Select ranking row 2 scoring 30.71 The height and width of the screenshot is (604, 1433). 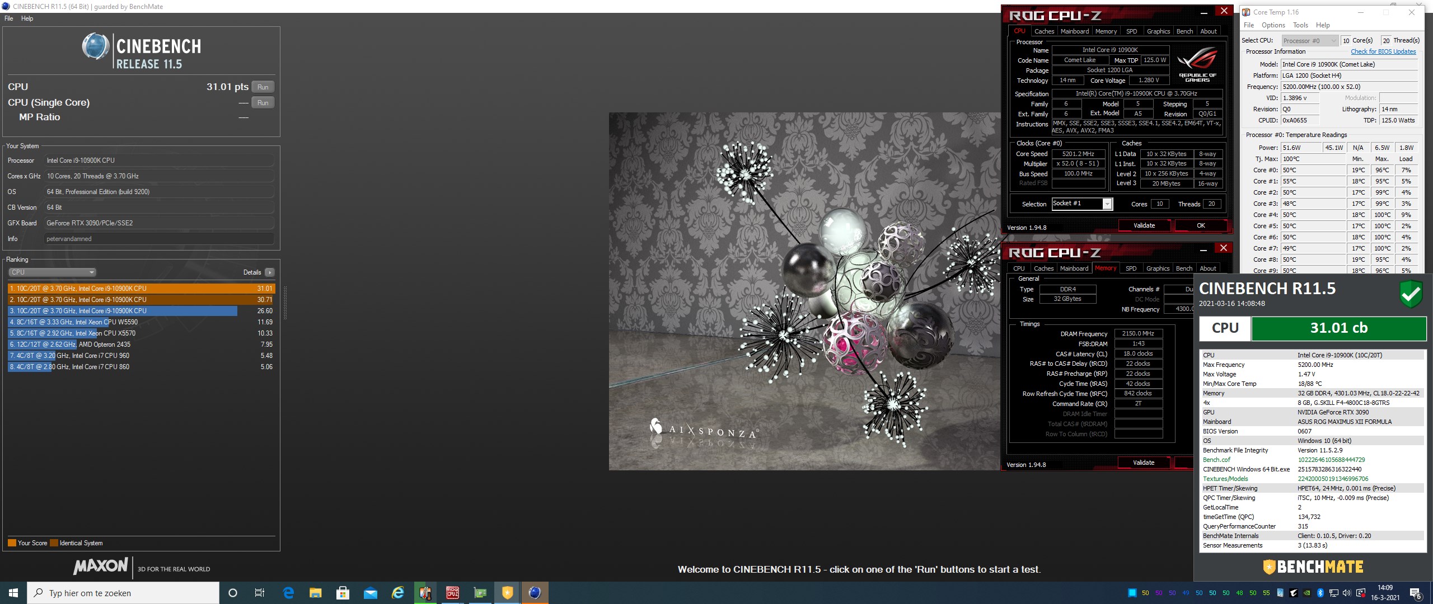141,300
